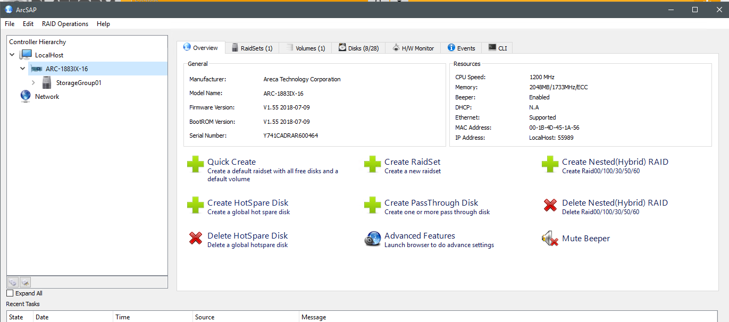Launch Advanced Features via the globe disk icon
The image size is (729, 322).
coord(373,239)
